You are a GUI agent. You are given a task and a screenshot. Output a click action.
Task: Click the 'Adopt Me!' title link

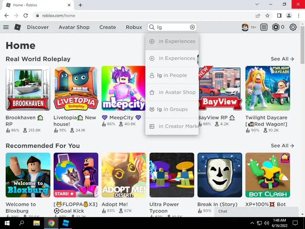pyautogui.click(x=115, y=204)
